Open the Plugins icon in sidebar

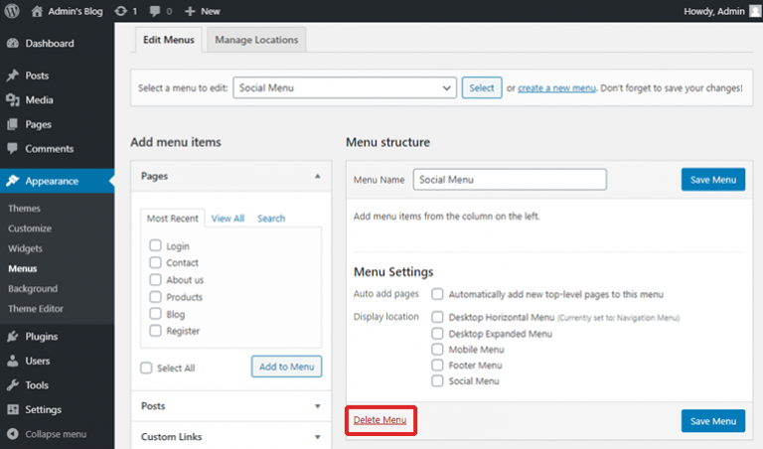tap(12, 337)
